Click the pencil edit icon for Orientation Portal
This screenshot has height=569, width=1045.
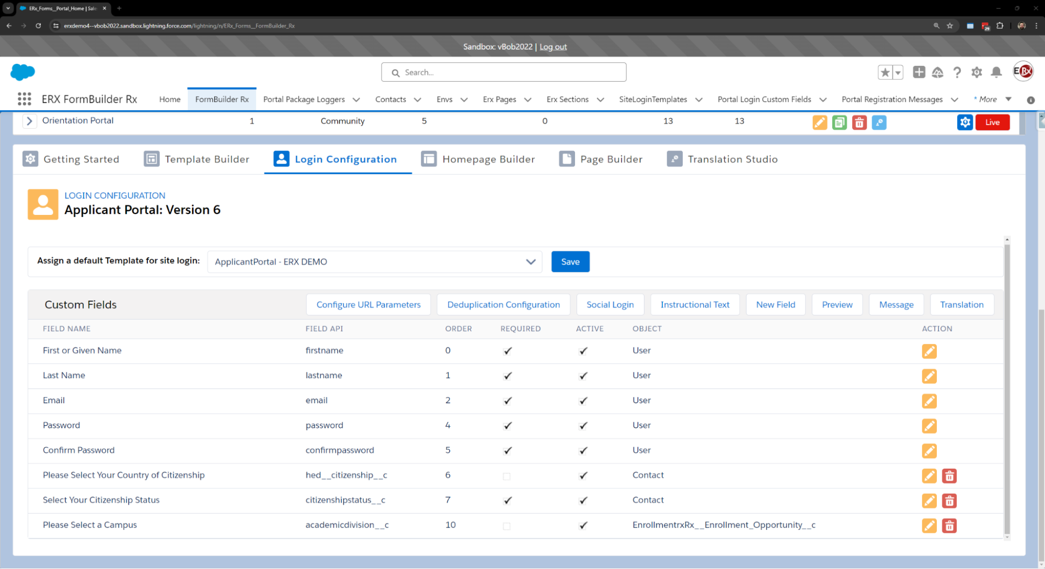pos(820,122)
